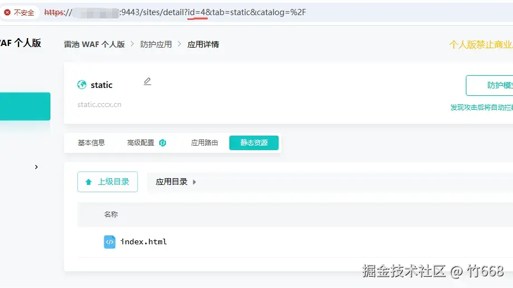Click the red 不安全 security warning icon

point(7,12)
